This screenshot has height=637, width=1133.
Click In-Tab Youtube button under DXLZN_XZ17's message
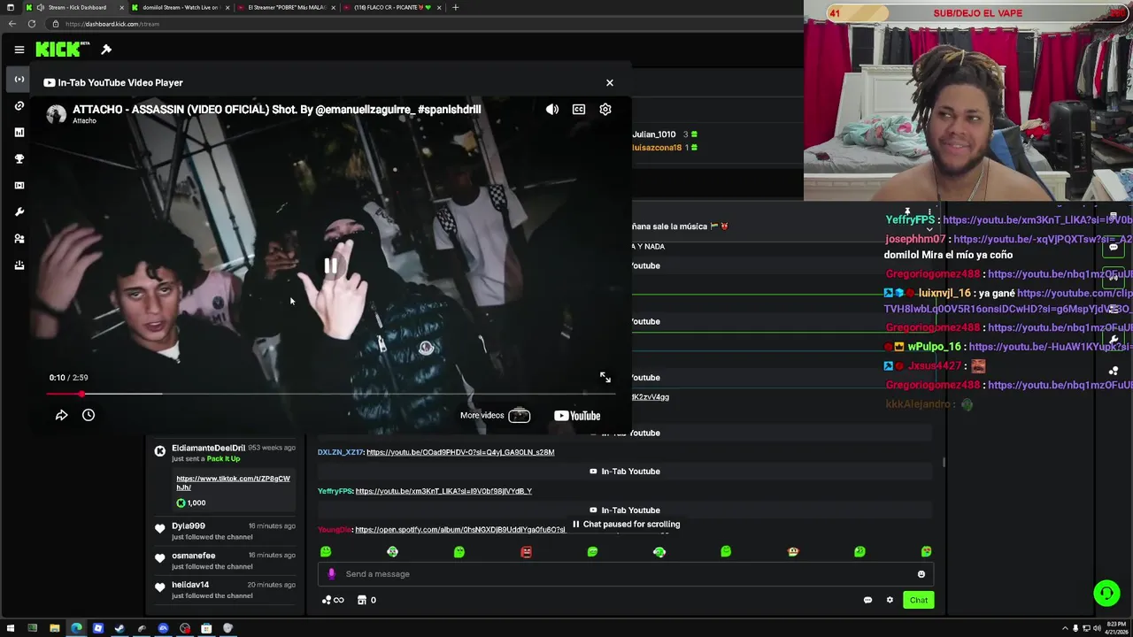[x=625, y=472]
